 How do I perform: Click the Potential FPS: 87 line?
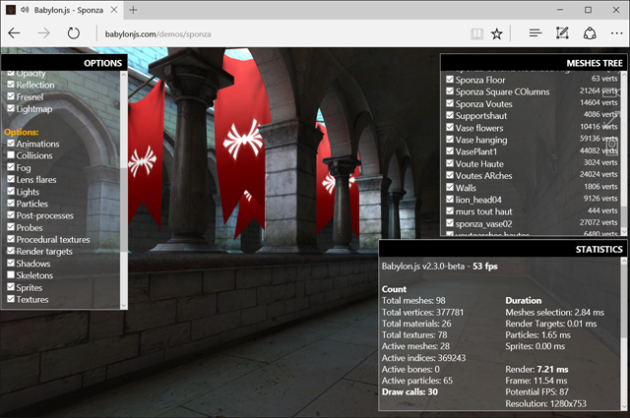(536, 391)
